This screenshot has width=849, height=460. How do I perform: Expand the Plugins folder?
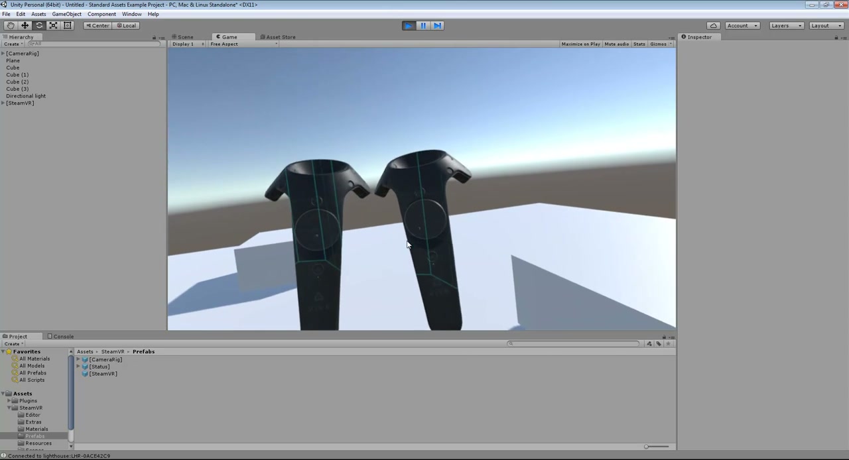(9, 400)
